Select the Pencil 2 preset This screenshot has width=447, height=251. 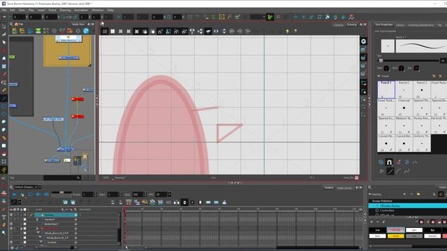pos(404,90)
